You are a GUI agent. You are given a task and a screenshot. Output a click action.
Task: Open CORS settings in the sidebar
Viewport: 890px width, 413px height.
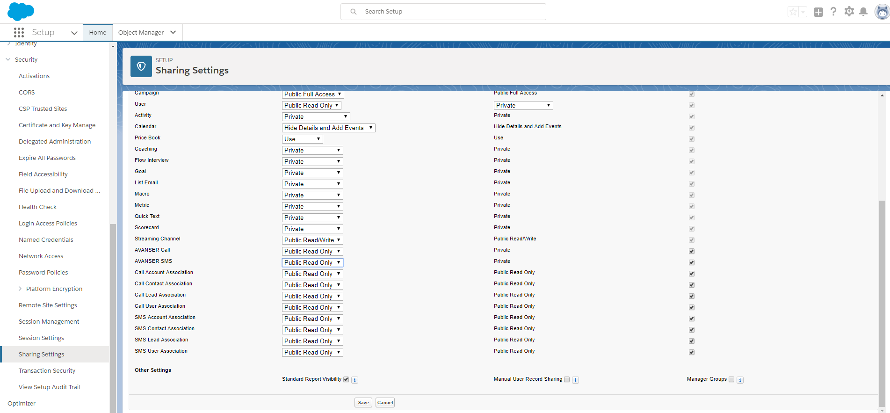(x=27, y=92)
